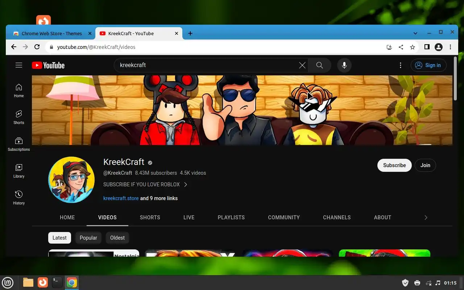This screenshot has height=290, width=464.
Task: Click the Join button
Action: pyautogui.click(x=425, y=165)
